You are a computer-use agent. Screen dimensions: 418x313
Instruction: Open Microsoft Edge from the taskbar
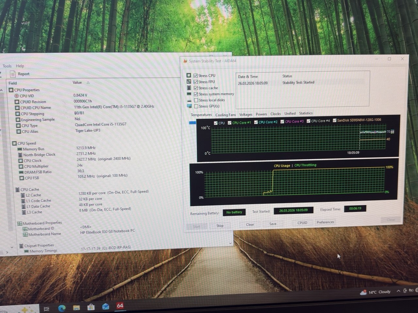tap(62, 308)
